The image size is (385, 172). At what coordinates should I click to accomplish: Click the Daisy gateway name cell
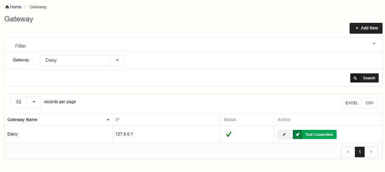(x=13, y=134)
